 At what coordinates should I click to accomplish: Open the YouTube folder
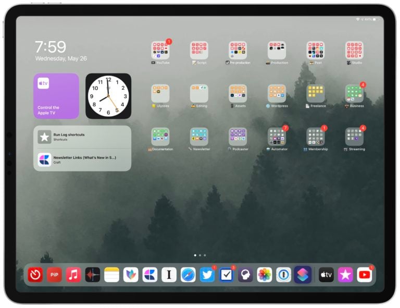click(160, 50)
